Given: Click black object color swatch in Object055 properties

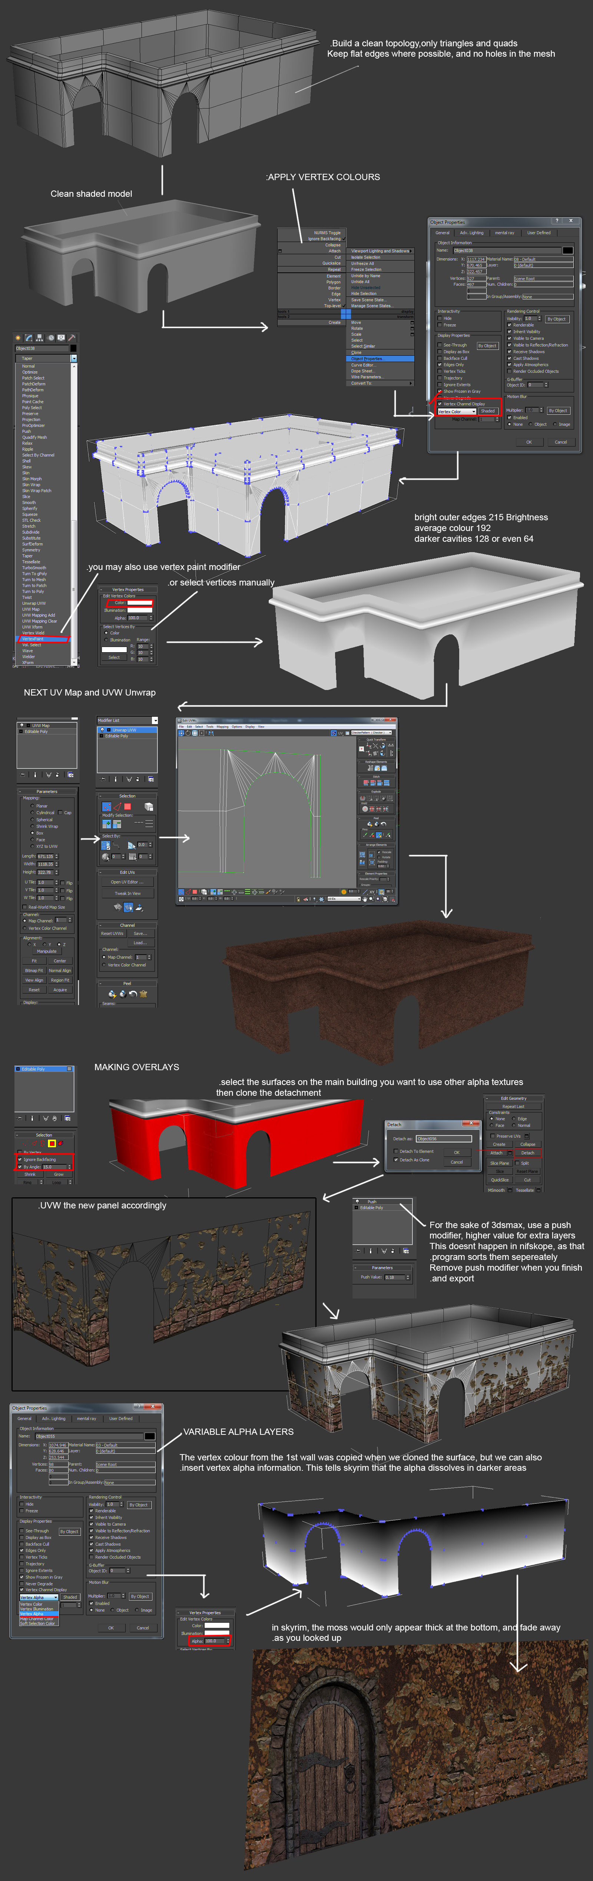Looking at the screenshot, I should click(x=150, y=1436).
